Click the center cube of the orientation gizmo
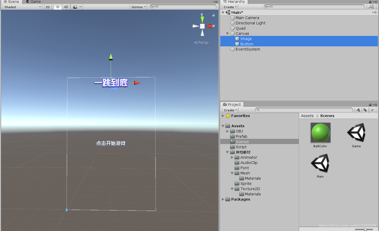Screen dimensions: 379x231 click(x=202, y=26)
